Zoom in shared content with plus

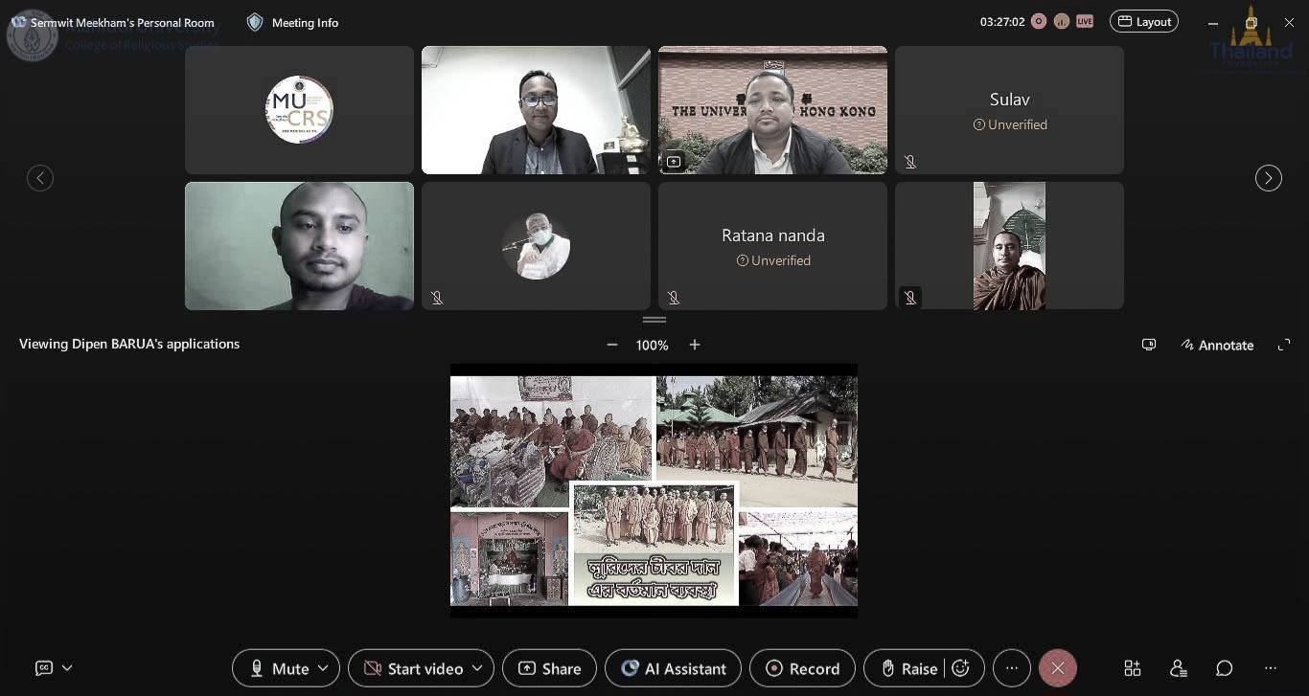pos(695,345)
